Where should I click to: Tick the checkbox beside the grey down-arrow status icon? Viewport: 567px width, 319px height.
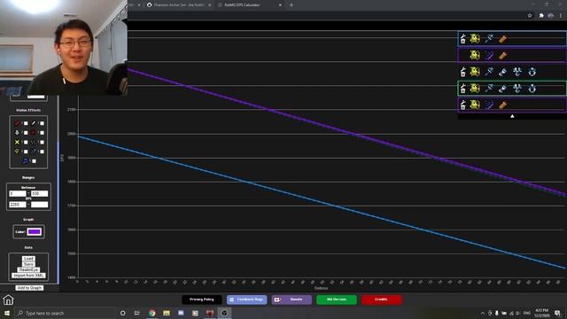point(26,133)
